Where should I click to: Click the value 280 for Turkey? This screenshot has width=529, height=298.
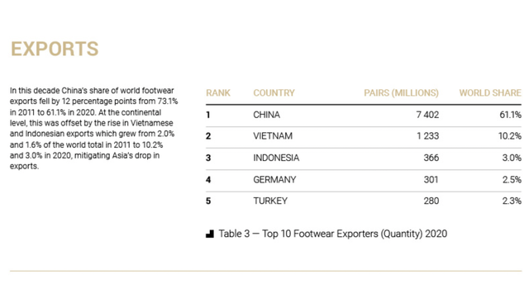coord(431,201)
